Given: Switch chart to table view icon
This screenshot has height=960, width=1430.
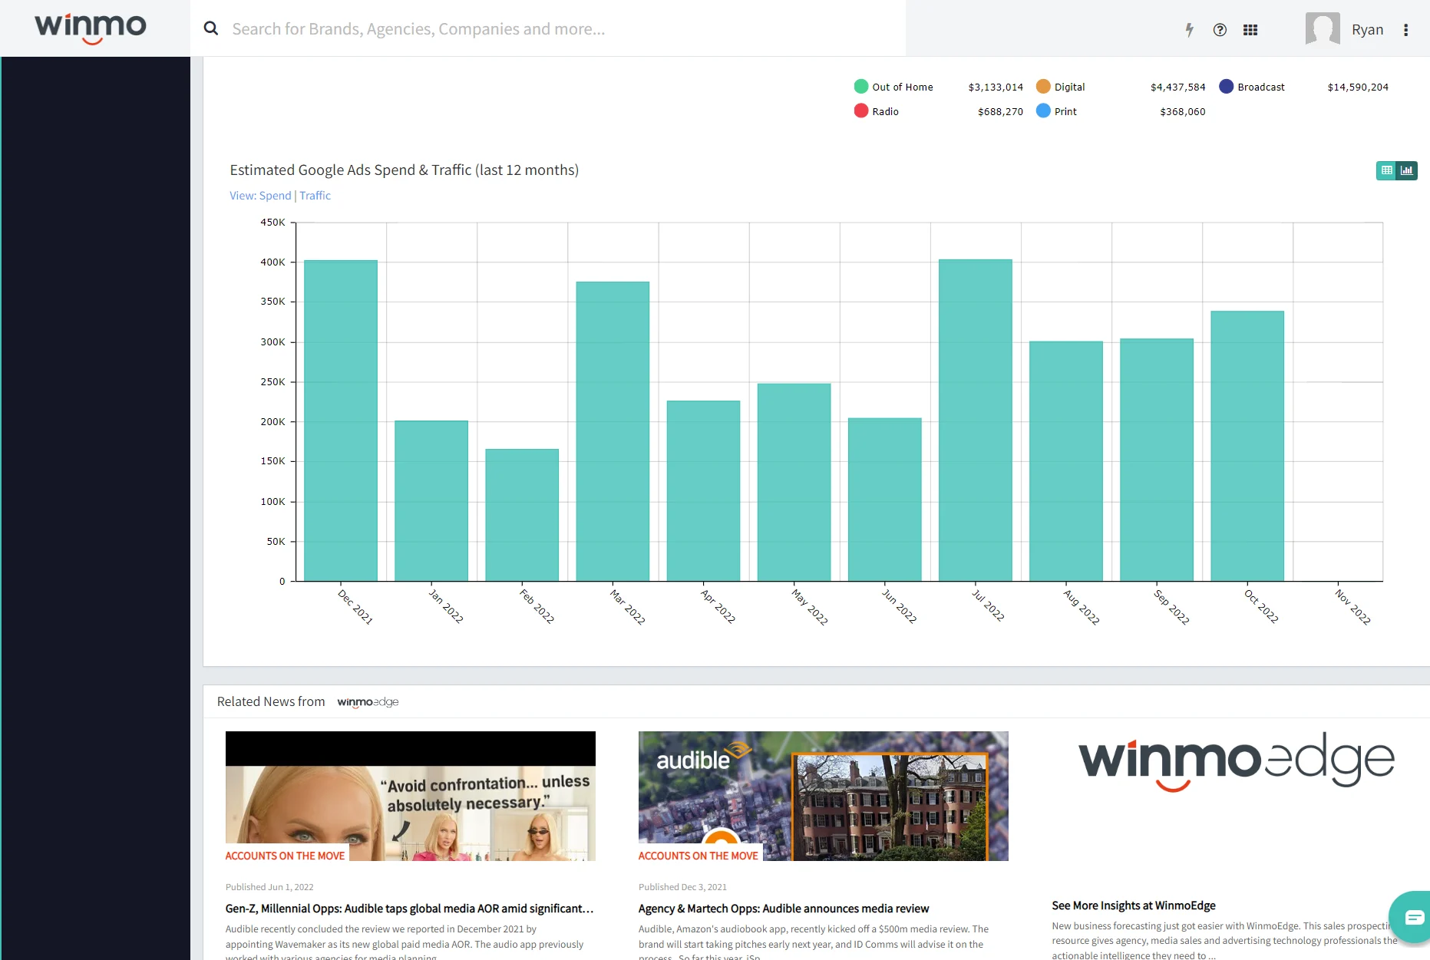Looking at the screenshot, I should [1386, 170].
